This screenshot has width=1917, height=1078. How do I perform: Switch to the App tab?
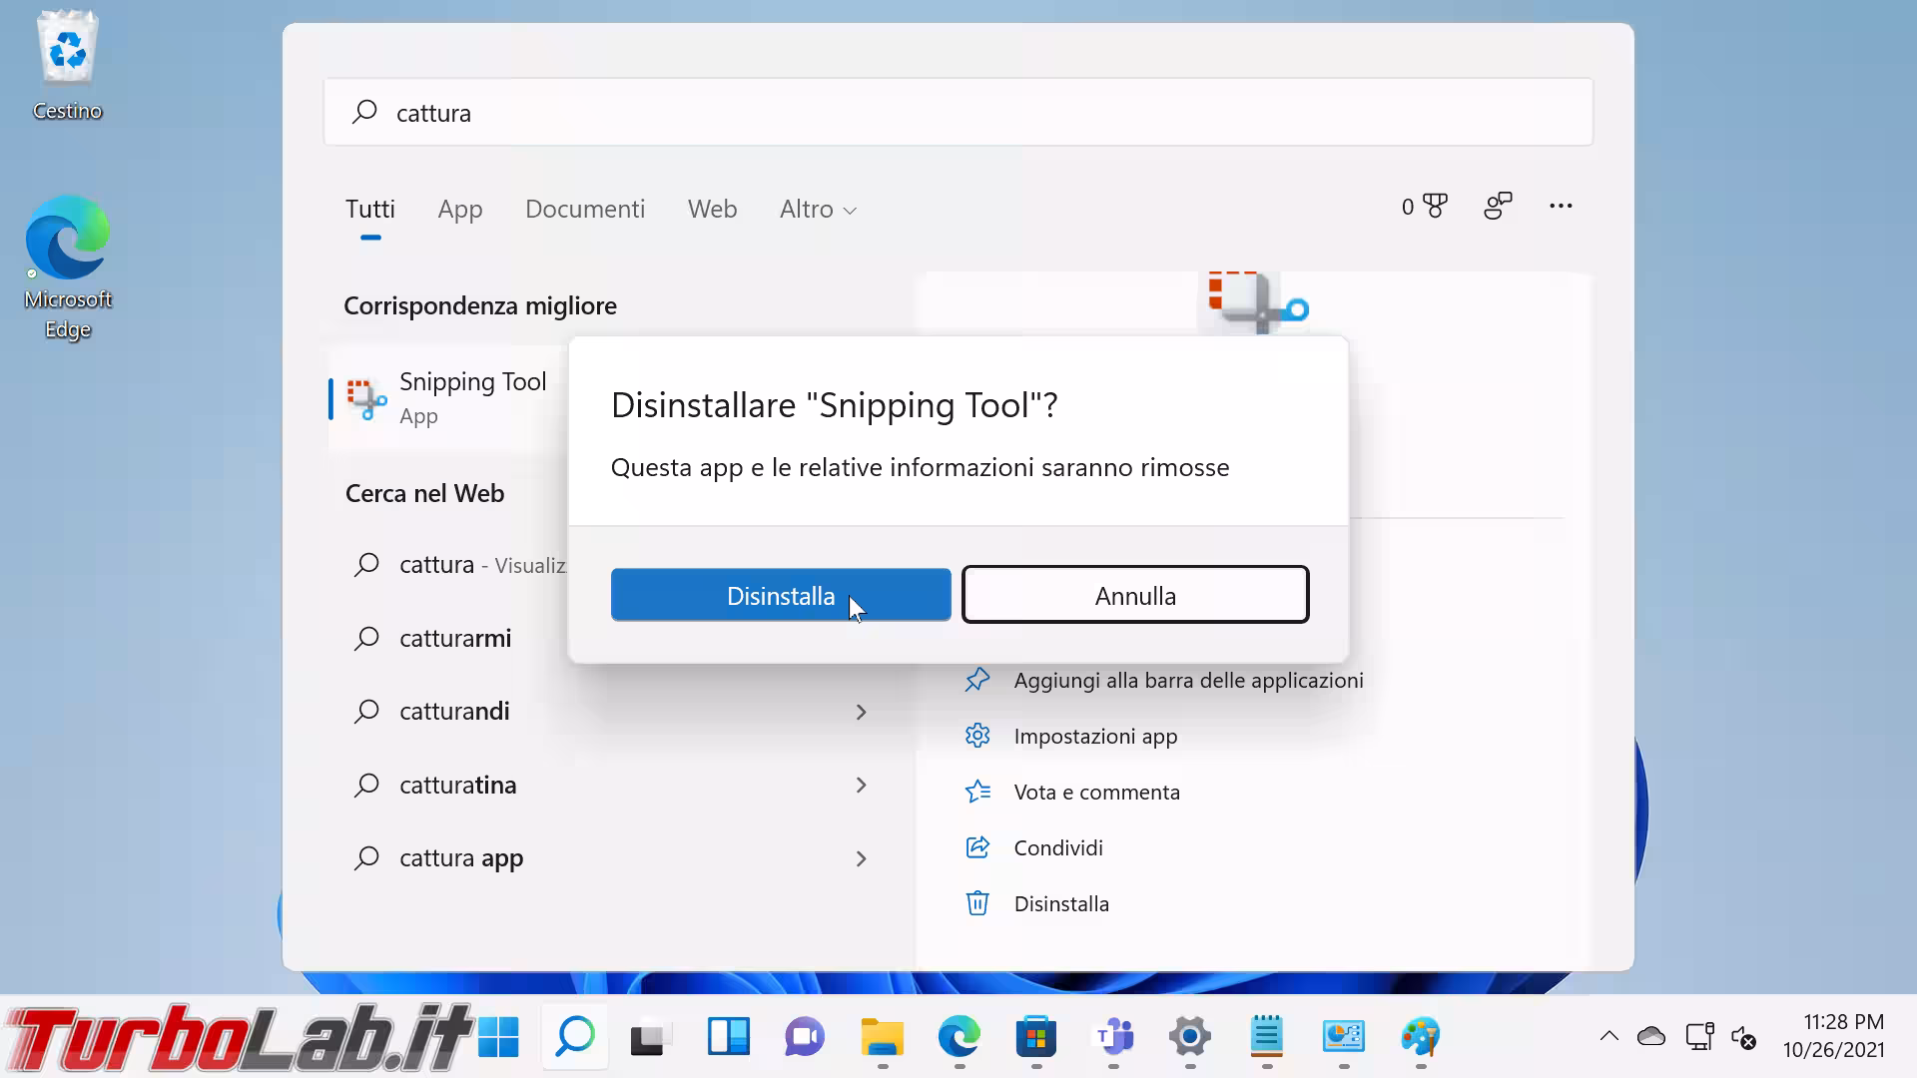(x=459, y=210)
